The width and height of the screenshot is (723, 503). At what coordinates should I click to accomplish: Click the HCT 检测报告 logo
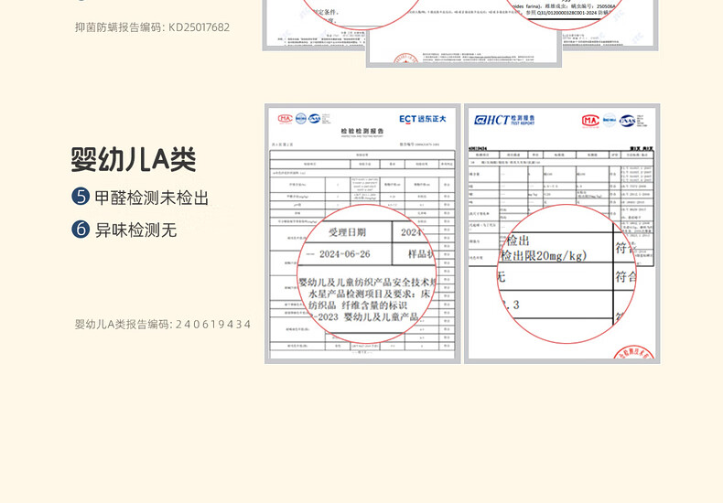click(x=504, y=120)
